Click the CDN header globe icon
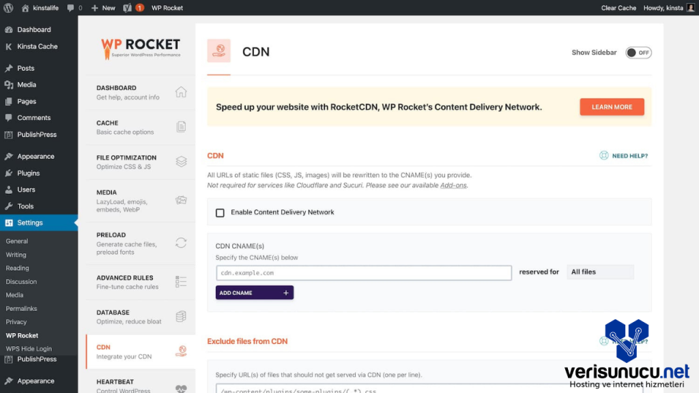Viewport: 699px width, 393px height. [x=219, y=50]
